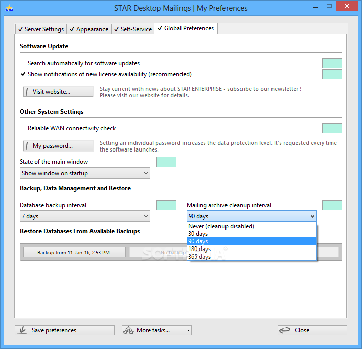The width and height of the screenshot is (362, 349).
Task: Open the Self-Service tab
Action: pyautogui.click(x=133, y=29)
